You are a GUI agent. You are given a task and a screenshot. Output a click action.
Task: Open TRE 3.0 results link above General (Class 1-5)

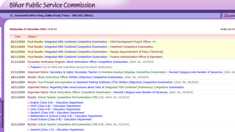tap(71, 125)
